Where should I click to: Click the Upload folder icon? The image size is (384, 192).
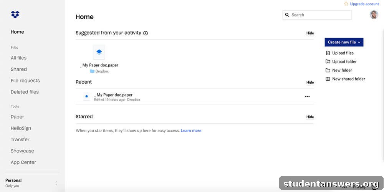point(328,61)
